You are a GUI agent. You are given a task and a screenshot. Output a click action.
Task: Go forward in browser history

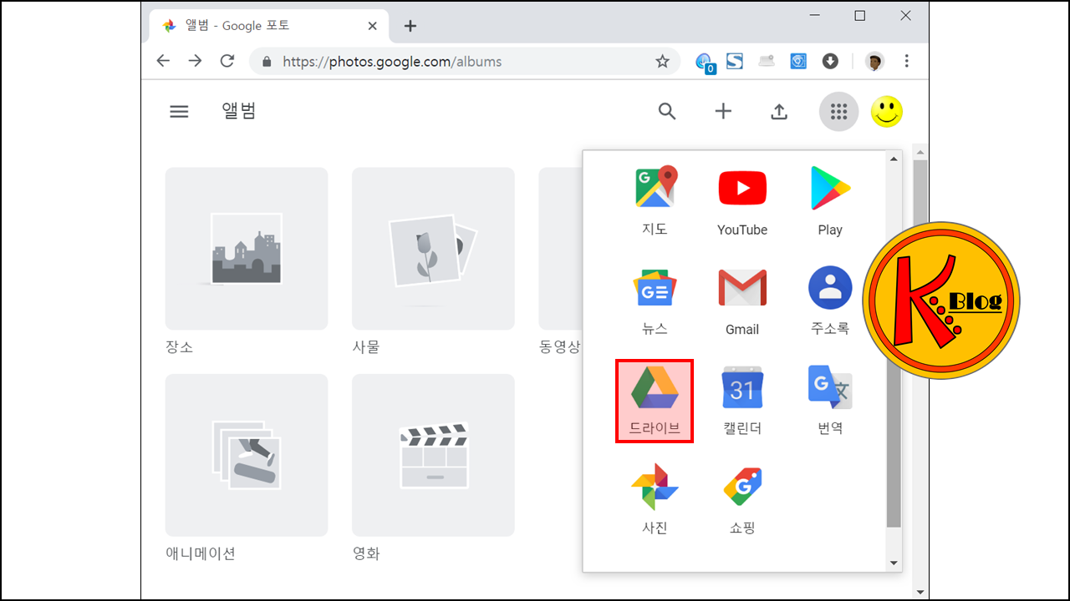[x=195, y=61]
